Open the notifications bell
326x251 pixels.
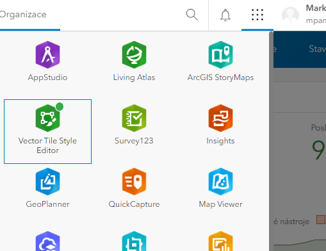pos(225,15)
